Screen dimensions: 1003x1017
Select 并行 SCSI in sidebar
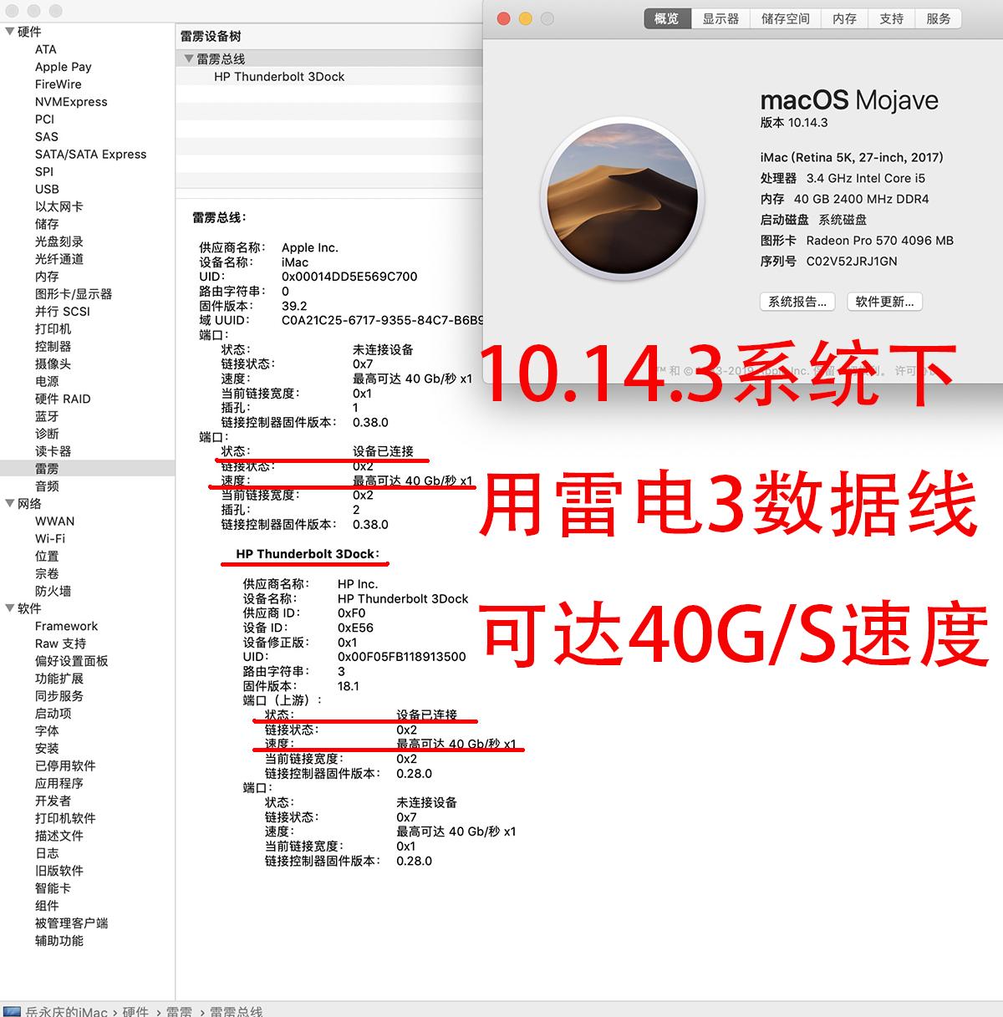click(63, 312)
